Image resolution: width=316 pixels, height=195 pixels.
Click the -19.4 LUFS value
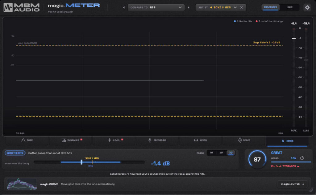click(306, 23)
